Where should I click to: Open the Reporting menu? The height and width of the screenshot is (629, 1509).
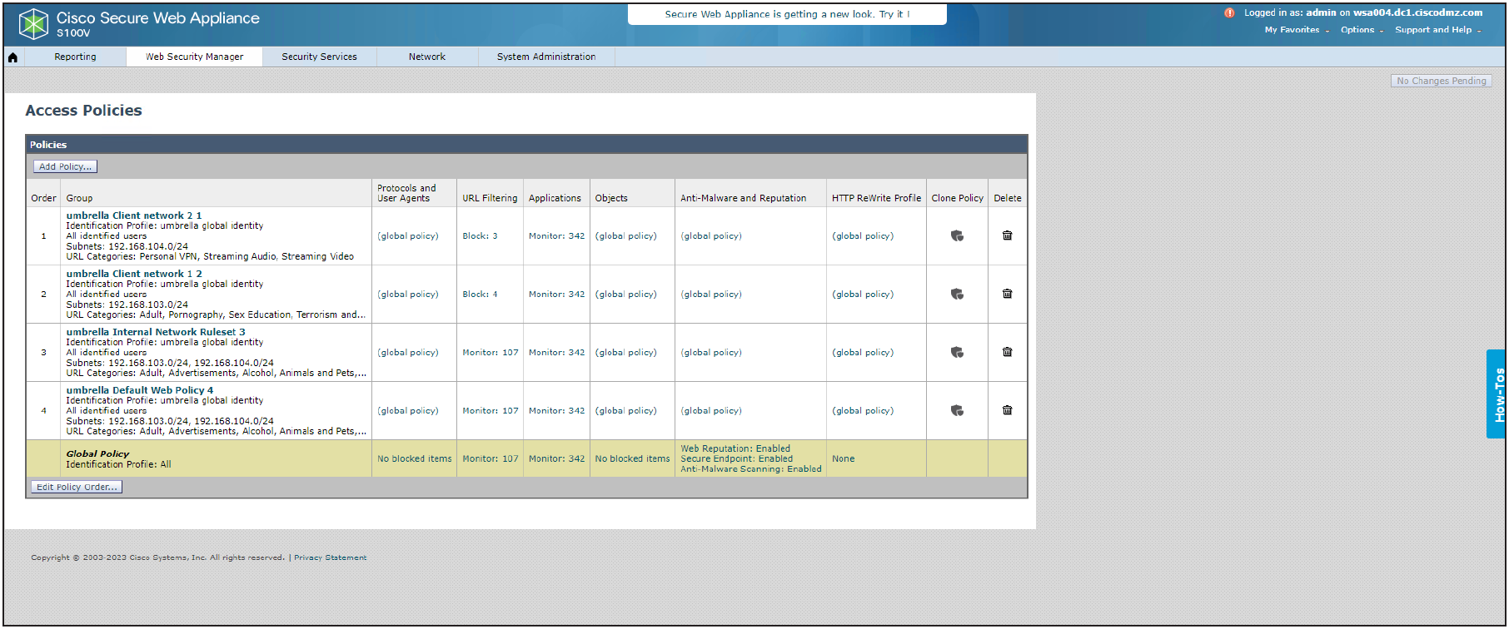tap(75, 57)
